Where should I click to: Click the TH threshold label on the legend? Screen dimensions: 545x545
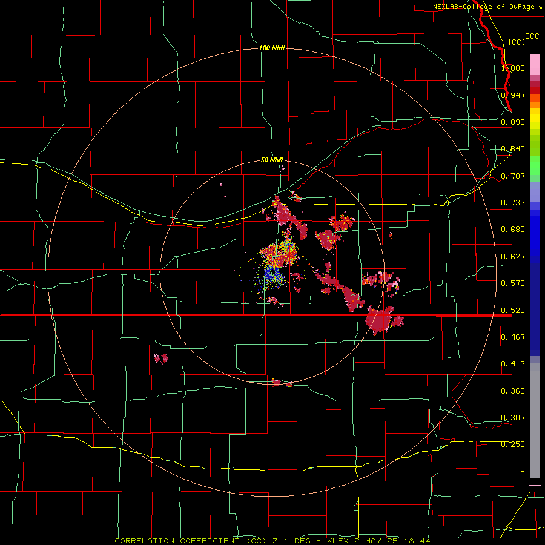coord(520,472)
